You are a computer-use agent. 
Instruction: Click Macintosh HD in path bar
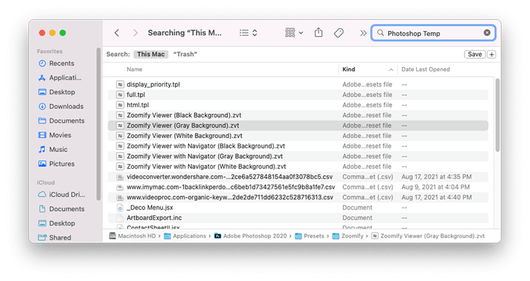(133, 236)
